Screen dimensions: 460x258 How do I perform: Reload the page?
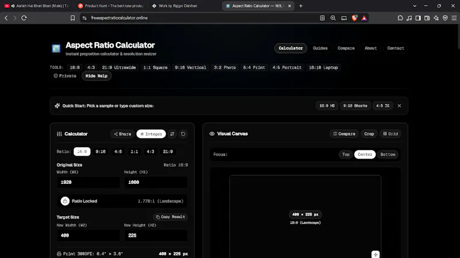point(24,18)
